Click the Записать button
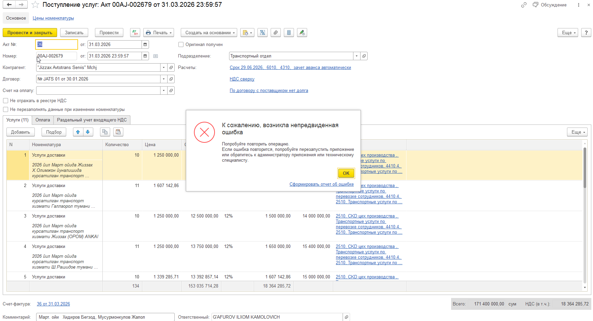Viewport: 593px width, 321px height. [74, 32]
